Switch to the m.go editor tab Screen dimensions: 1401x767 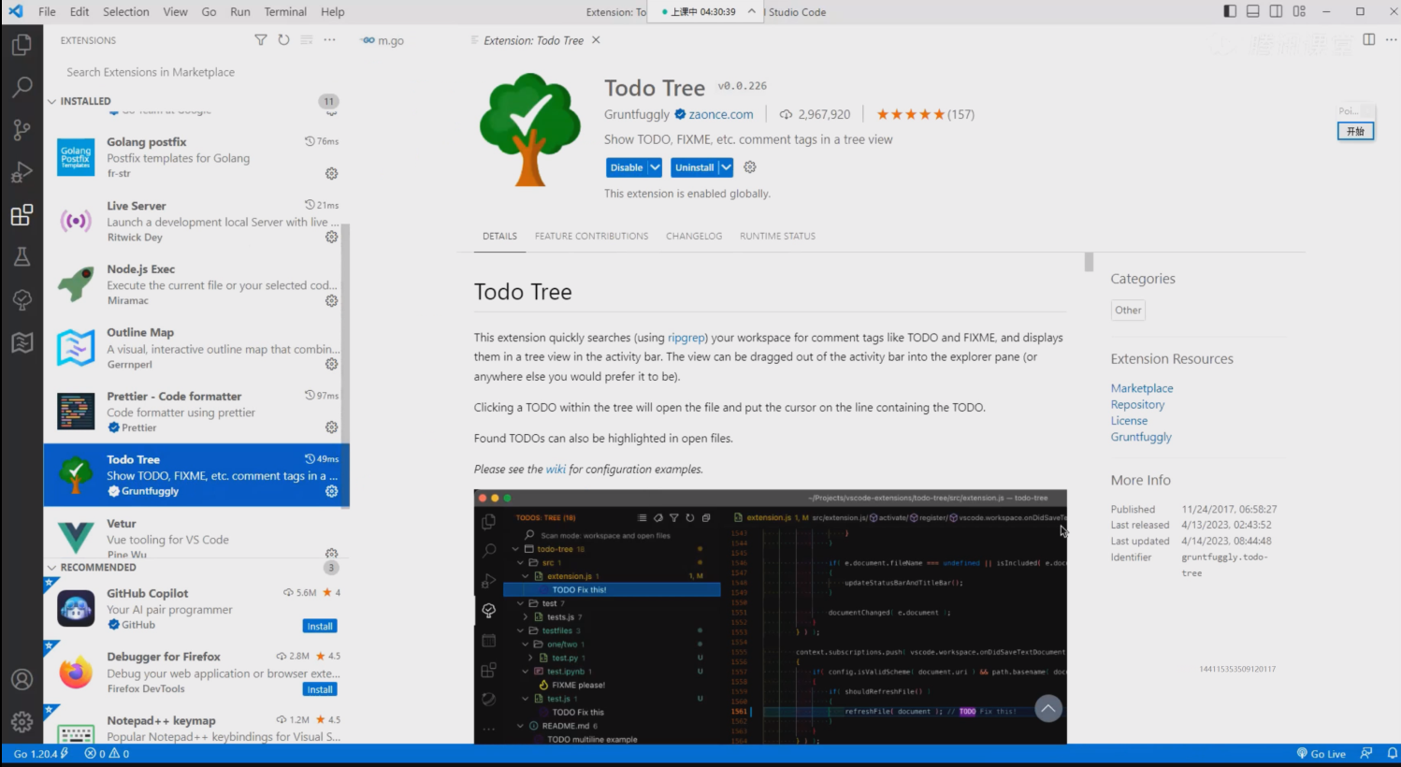383,40
